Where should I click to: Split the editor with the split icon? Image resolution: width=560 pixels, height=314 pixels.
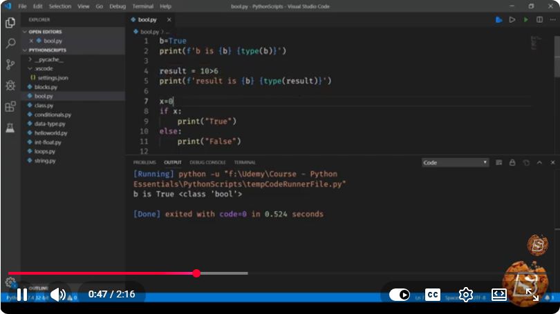click(x=539, y=19)
